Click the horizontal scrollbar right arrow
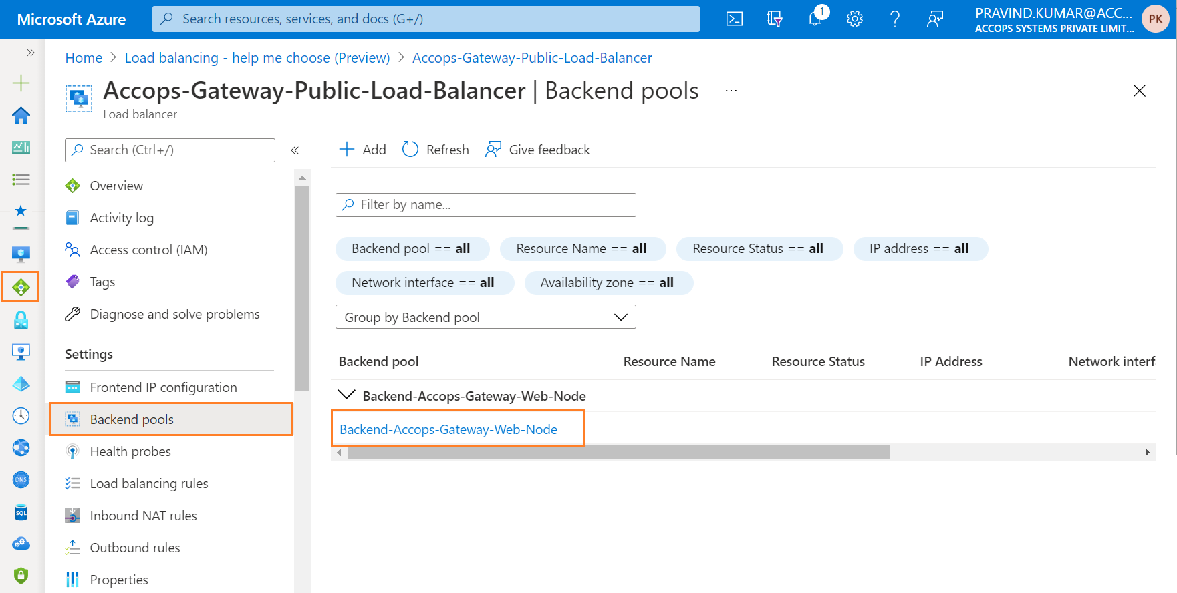 click(x=1147, y=453)
